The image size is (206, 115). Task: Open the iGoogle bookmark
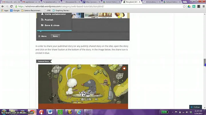15,11
